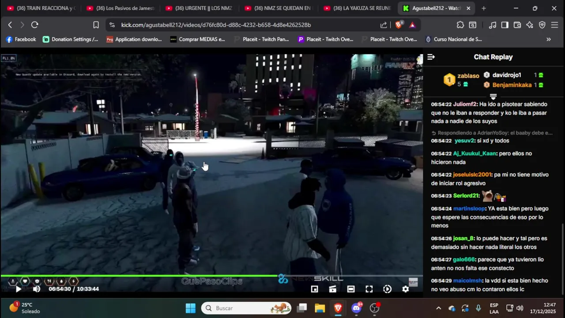The width and height of the screenshot is (565, 318).
Task: Open the tab search icon beside extensions
Action: pos(472,25)
